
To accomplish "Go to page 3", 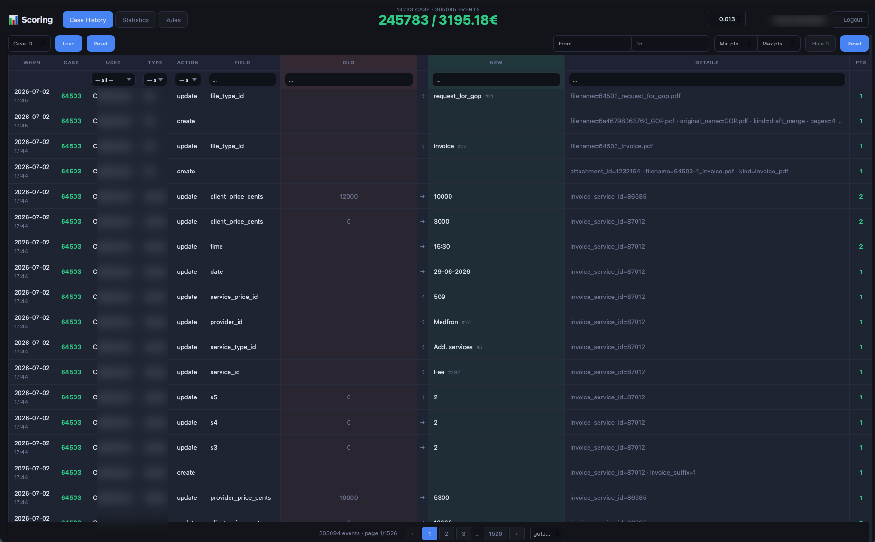I will pyautogui.click(x=463, y=533).
